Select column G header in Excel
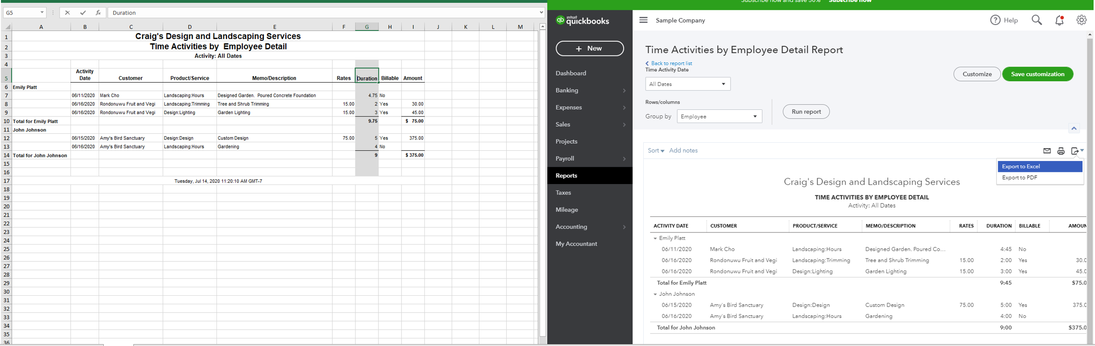 (367, 27)
